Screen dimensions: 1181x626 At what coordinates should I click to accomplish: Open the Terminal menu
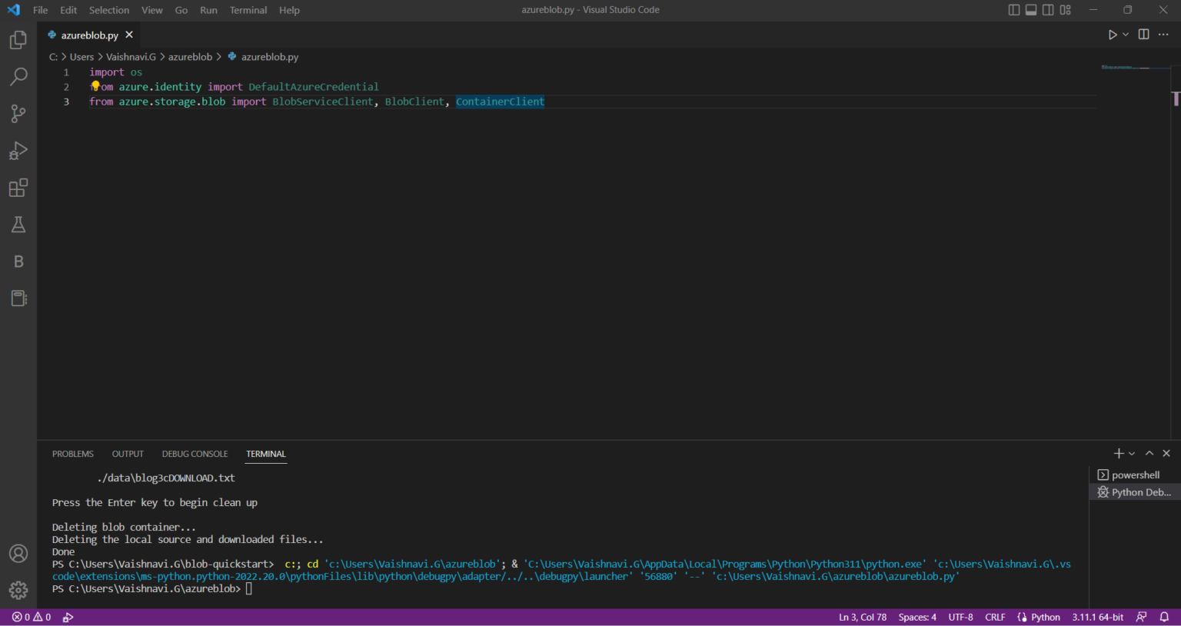click(x=248, y=10)
